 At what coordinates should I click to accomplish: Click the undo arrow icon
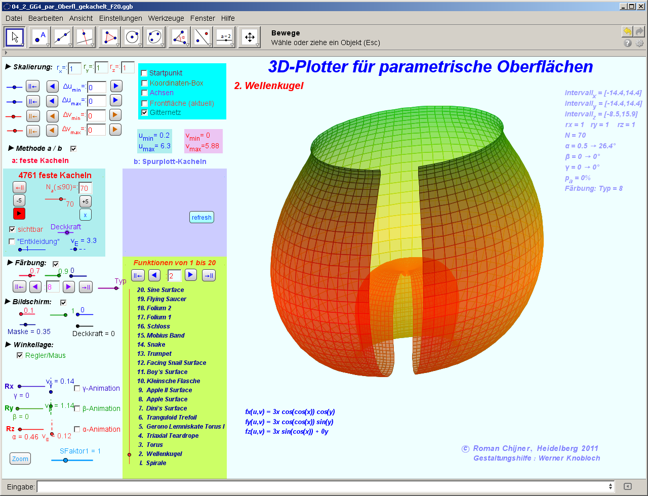click(627, 31)
